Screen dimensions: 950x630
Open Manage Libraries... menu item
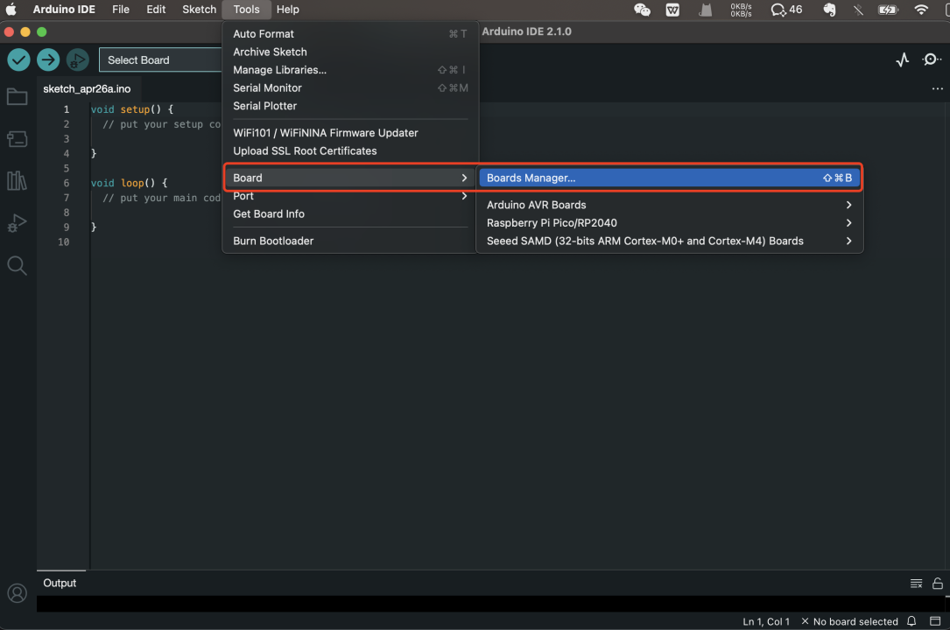(350, 70)
